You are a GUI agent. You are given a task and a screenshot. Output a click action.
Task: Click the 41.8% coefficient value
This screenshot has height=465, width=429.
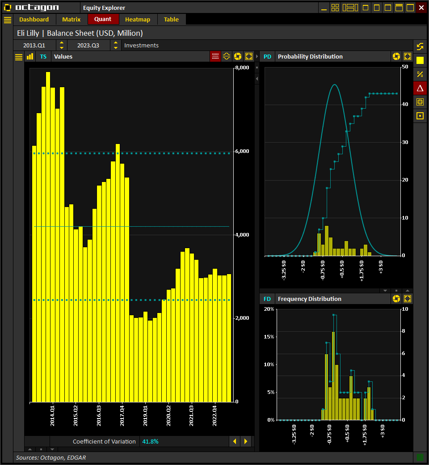click(150, 442)
